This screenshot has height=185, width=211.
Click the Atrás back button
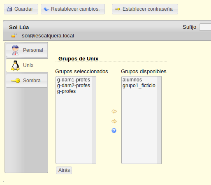point(64,170)
